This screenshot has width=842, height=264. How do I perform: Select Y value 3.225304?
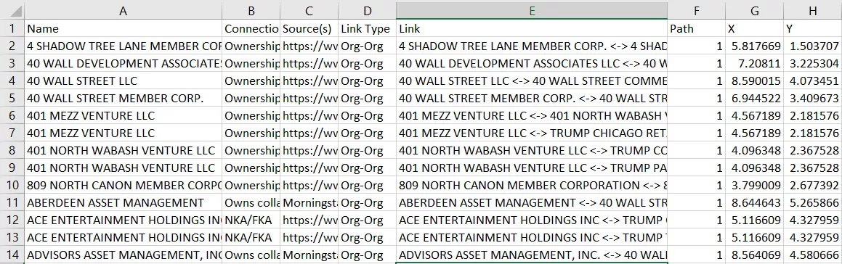tap(812, 63)
